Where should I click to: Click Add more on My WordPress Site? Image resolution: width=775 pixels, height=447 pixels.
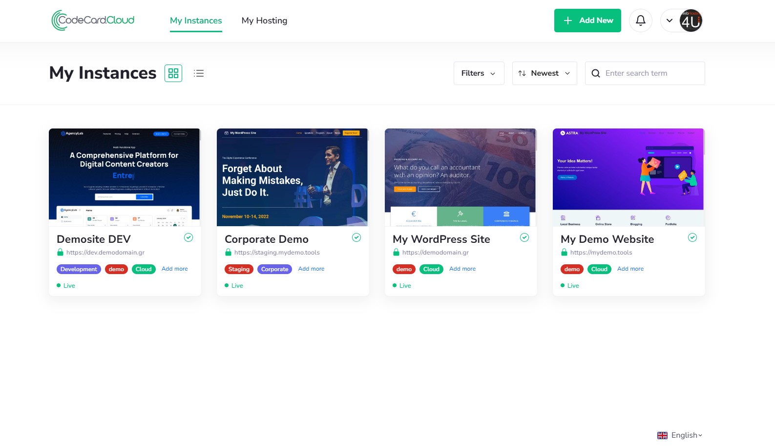[462, 269]
